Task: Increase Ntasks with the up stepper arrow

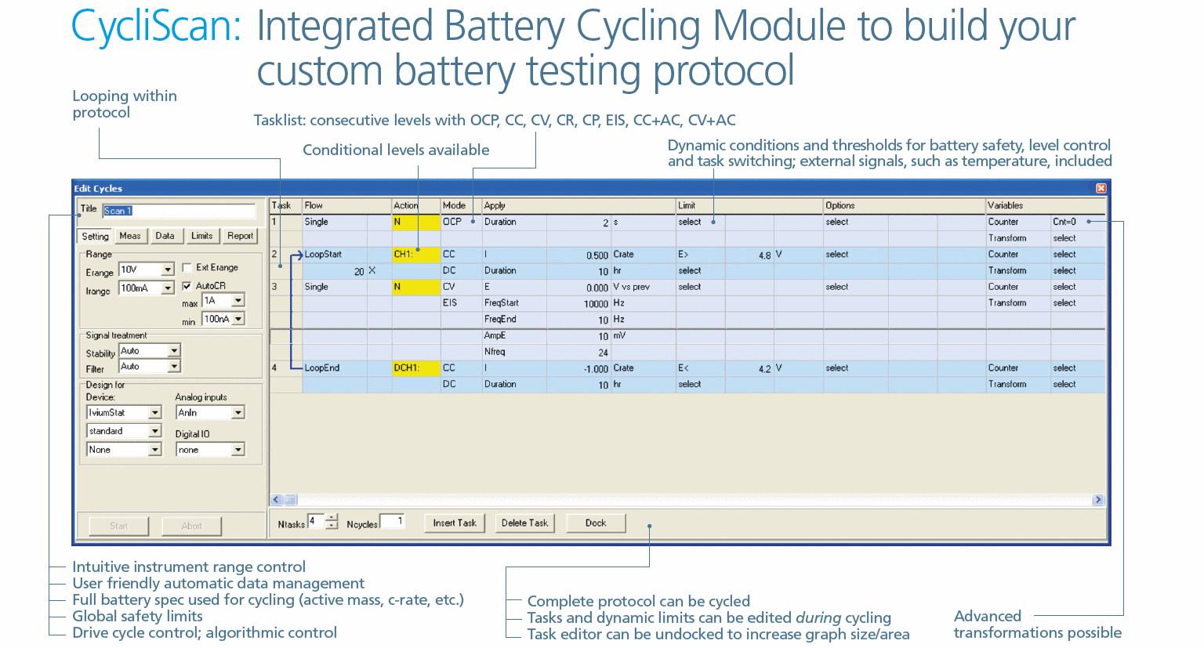Action: point(332,517)
